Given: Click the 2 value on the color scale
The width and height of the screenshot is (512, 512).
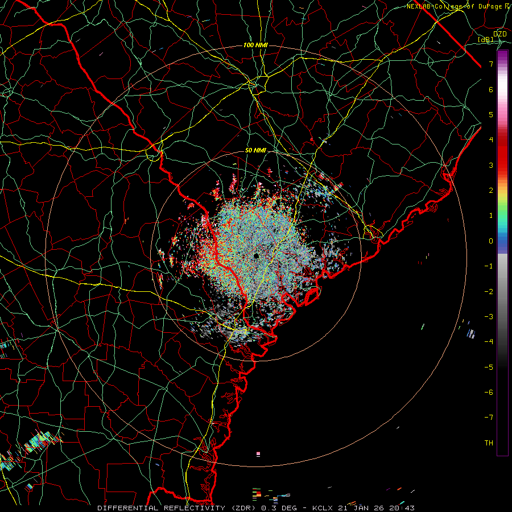Looking at the screenshot, I should (x=491, y=191).
